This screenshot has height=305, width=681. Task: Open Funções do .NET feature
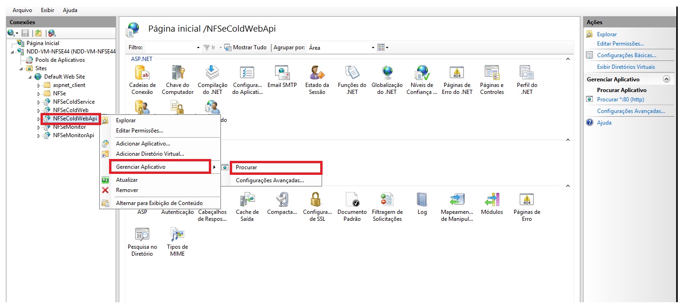coord(352,80)
